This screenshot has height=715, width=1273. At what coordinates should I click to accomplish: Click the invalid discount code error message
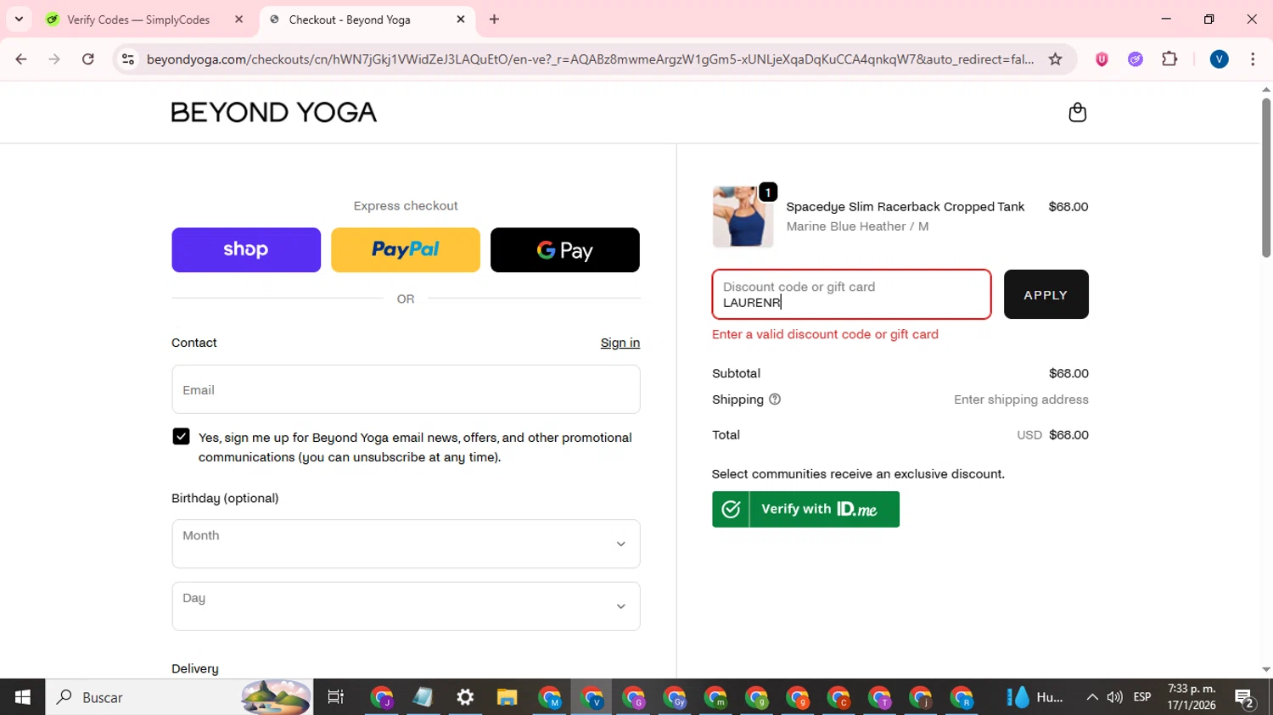click(825, 334)
